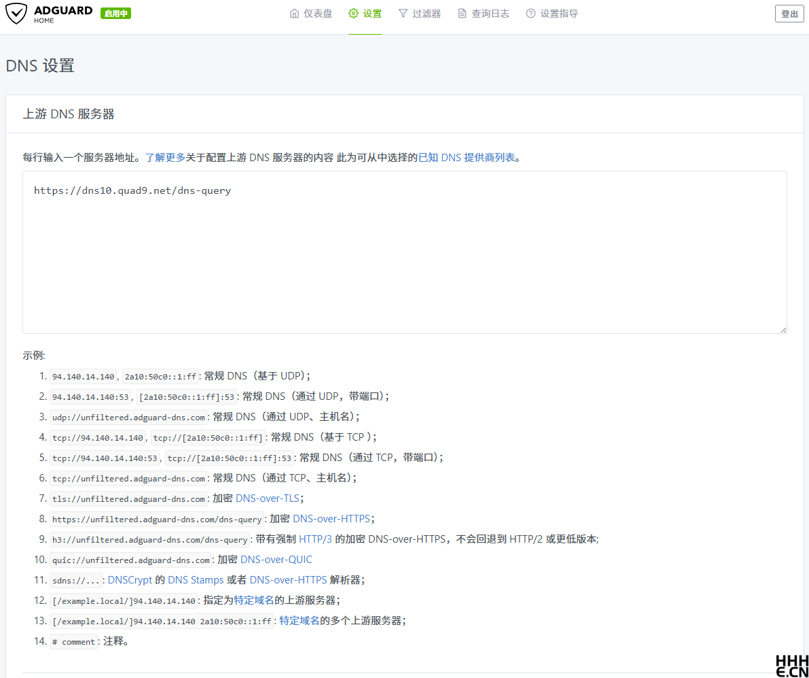Image resolution: width=809 pixels, height=678 pixels.
Task: Click the dashboard house icon
Action: pos(294,14)
